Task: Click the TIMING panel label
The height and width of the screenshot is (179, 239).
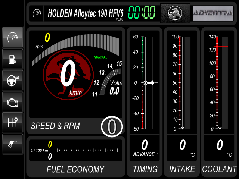Action: pyautogui.click(x=145, y=169)
